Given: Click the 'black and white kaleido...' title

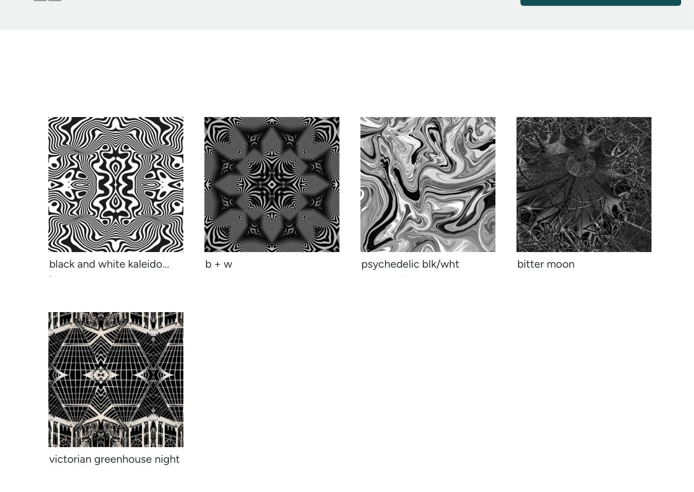Looking at the screenshot, I should coord(109,264).
